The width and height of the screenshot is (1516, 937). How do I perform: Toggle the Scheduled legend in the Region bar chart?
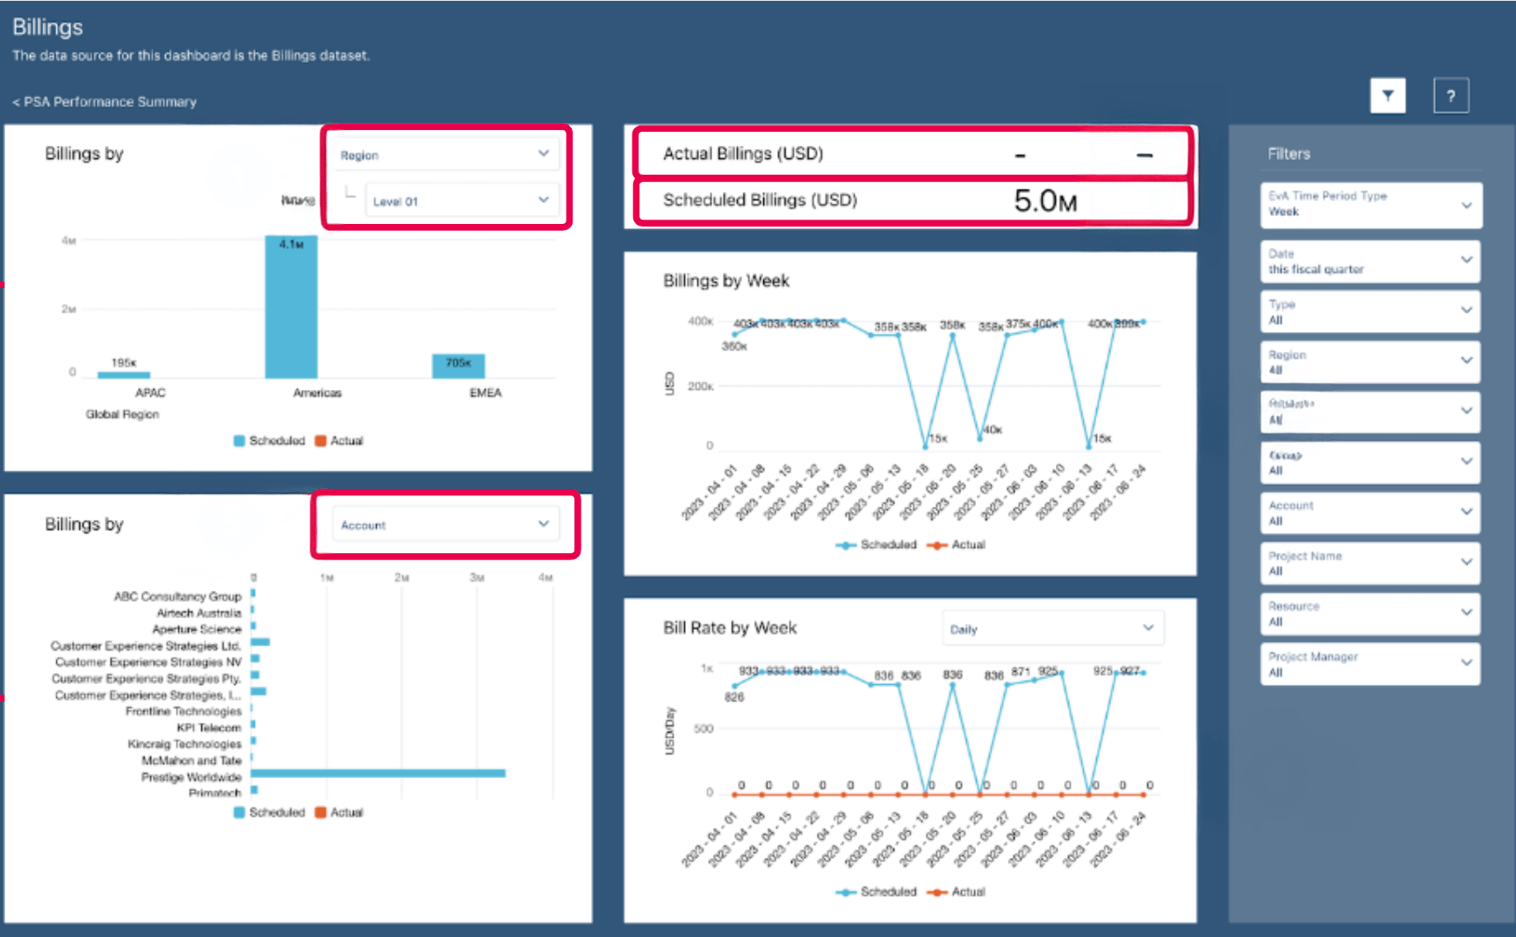(270, 440)
